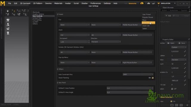Screen dimensions: 191x107
Task: Open the Custom dropdown in Property Editor
Action: tap(179, 47)
